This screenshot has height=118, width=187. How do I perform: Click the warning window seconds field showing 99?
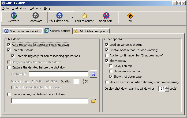coord(162,89)
